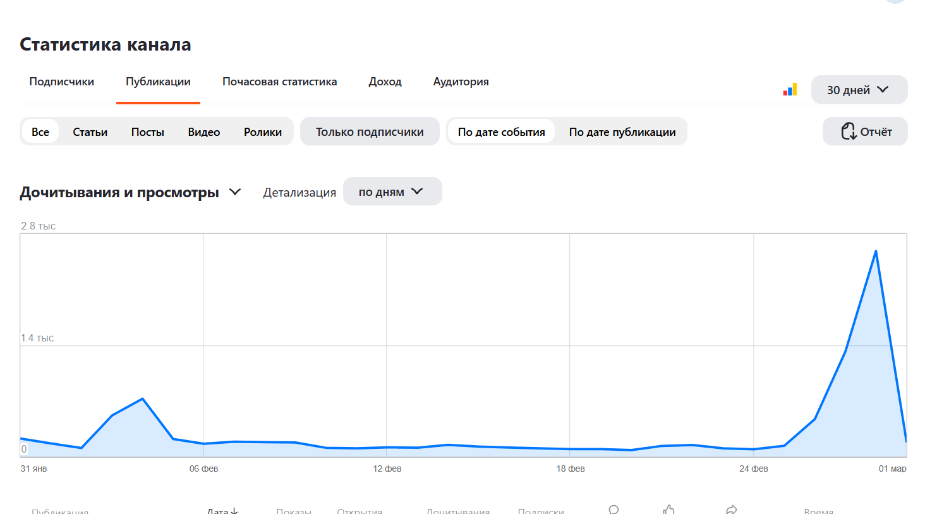This screenshot has width=925, height=514.
Task: Go to the Доход tab
Action: [x=385, y=82]
